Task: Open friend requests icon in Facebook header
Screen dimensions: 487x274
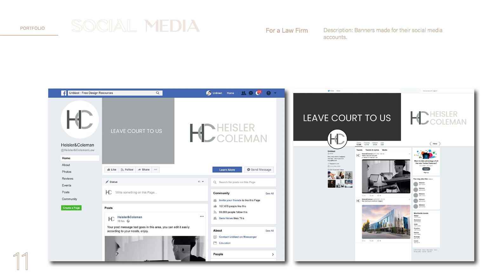Action: pos(244,93)
